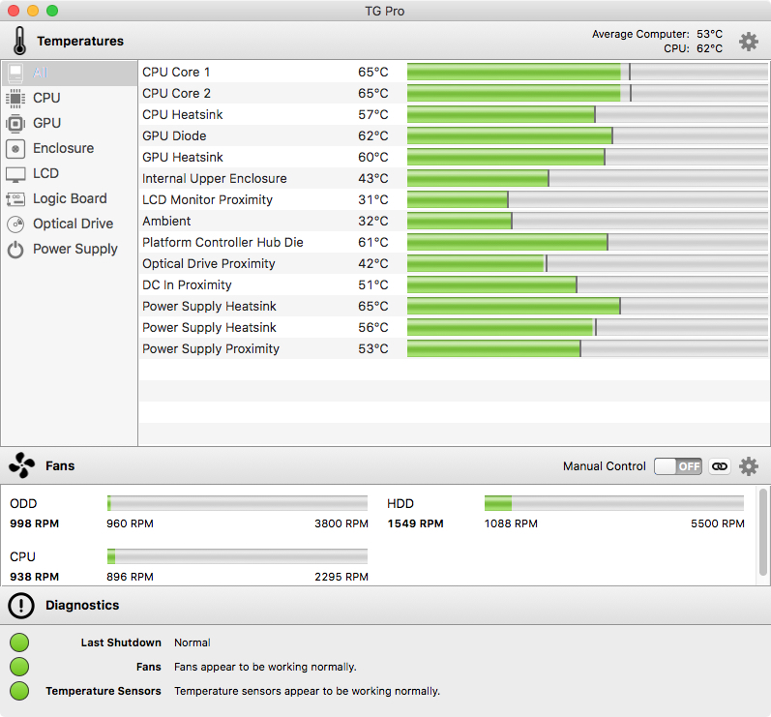Click the Fans section fan blade icon

(x=21, y=465)
